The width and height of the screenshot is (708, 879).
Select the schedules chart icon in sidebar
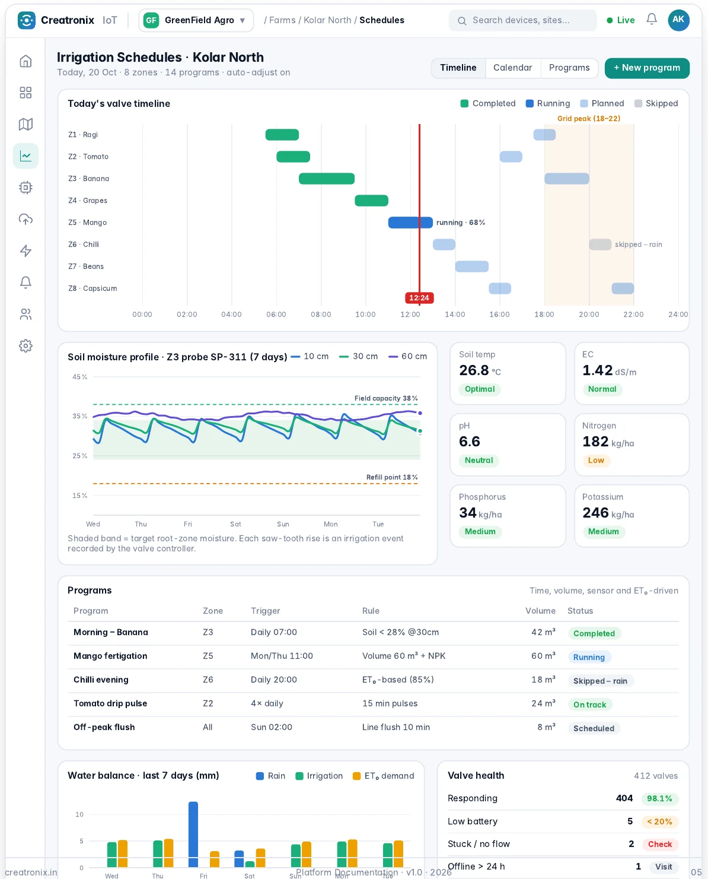click(25, 156)
